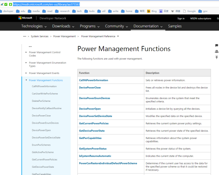The width and height of the screenshot is (219, 175).
Task: Select DeletePwrScheme in sidebar
Action: coord(41,101)
